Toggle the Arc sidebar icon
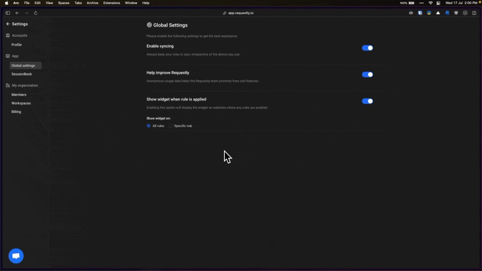This screenshot has width=482, height=271. [8, 13]
